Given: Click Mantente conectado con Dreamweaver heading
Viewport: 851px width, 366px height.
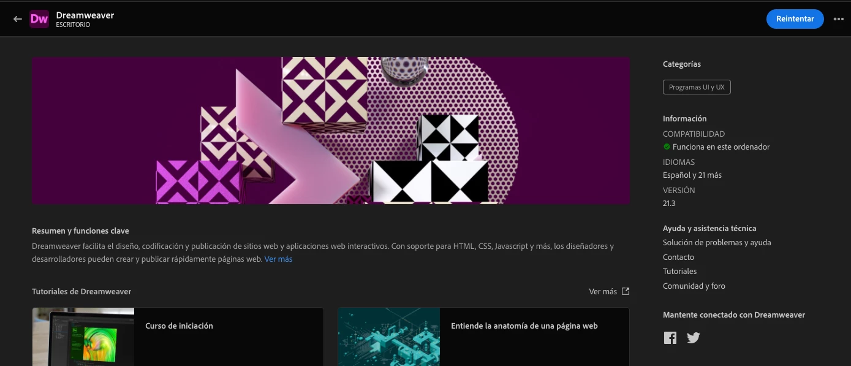Looking at the screenshot, I should coord(734,315).
